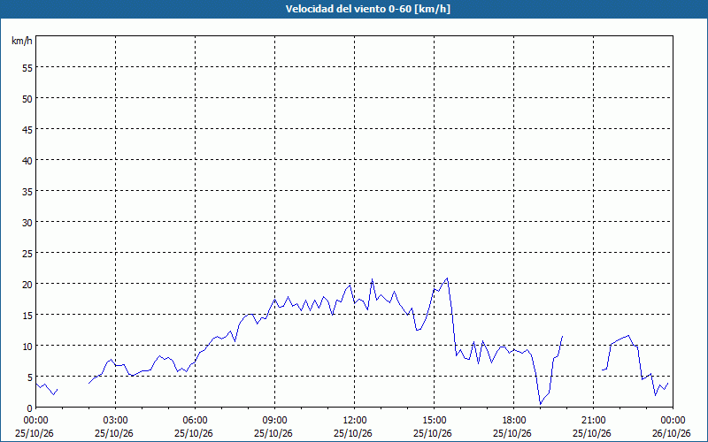Click the 26/10/26 date label
The height and width of the screenshot is (442, 708).
[672, 433]
